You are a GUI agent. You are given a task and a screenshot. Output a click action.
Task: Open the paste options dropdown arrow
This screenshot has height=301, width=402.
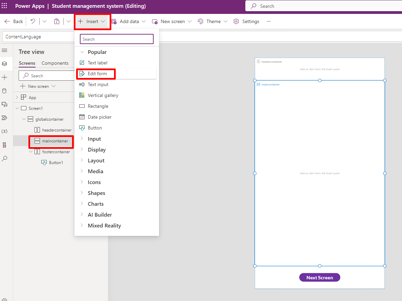coord(68,21)
